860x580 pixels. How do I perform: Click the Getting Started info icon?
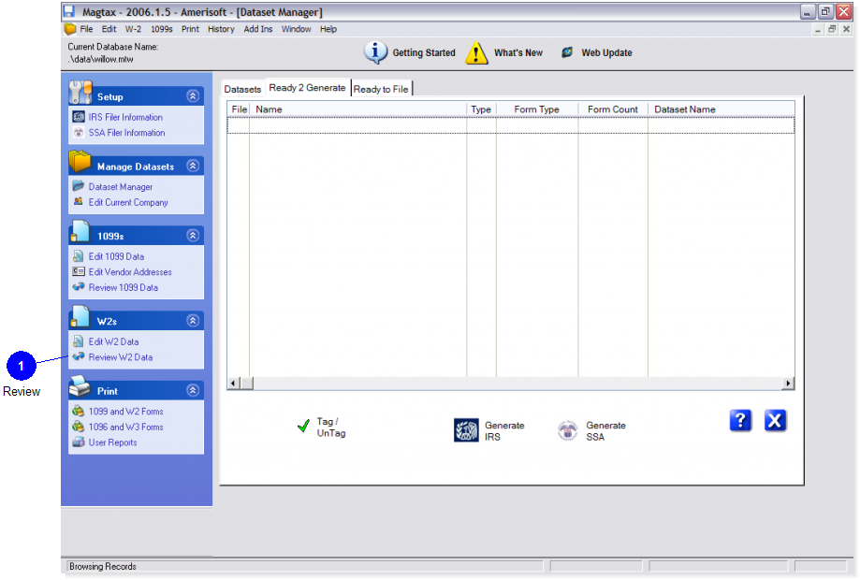coord(375,52)
